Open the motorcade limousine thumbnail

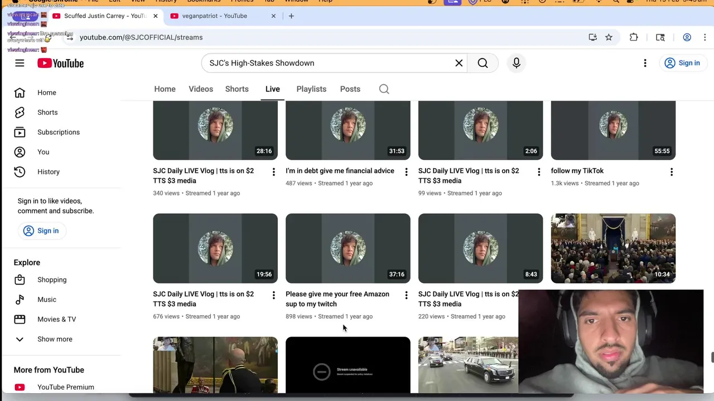468,365
